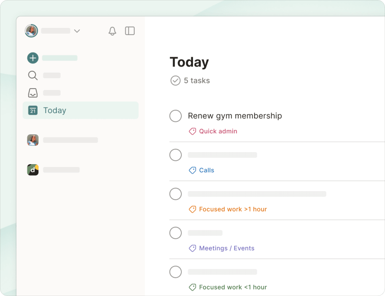Check off the Focused work >1 hour task
The width and height of the screenshot is (385, 296).
(x=176, y=194)
